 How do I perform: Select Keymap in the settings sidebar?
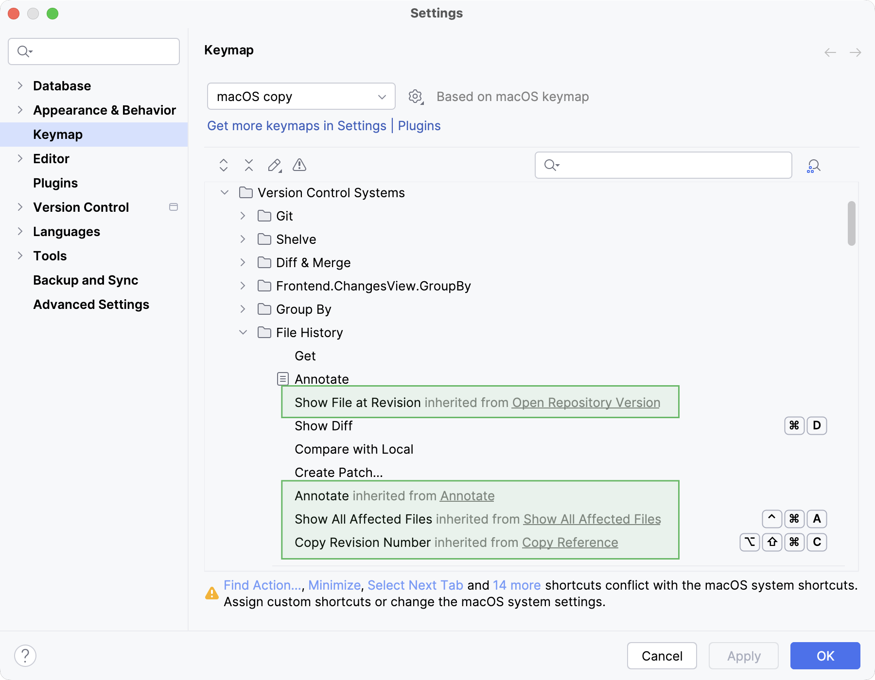pyautogui.click(x=57, y=134)
